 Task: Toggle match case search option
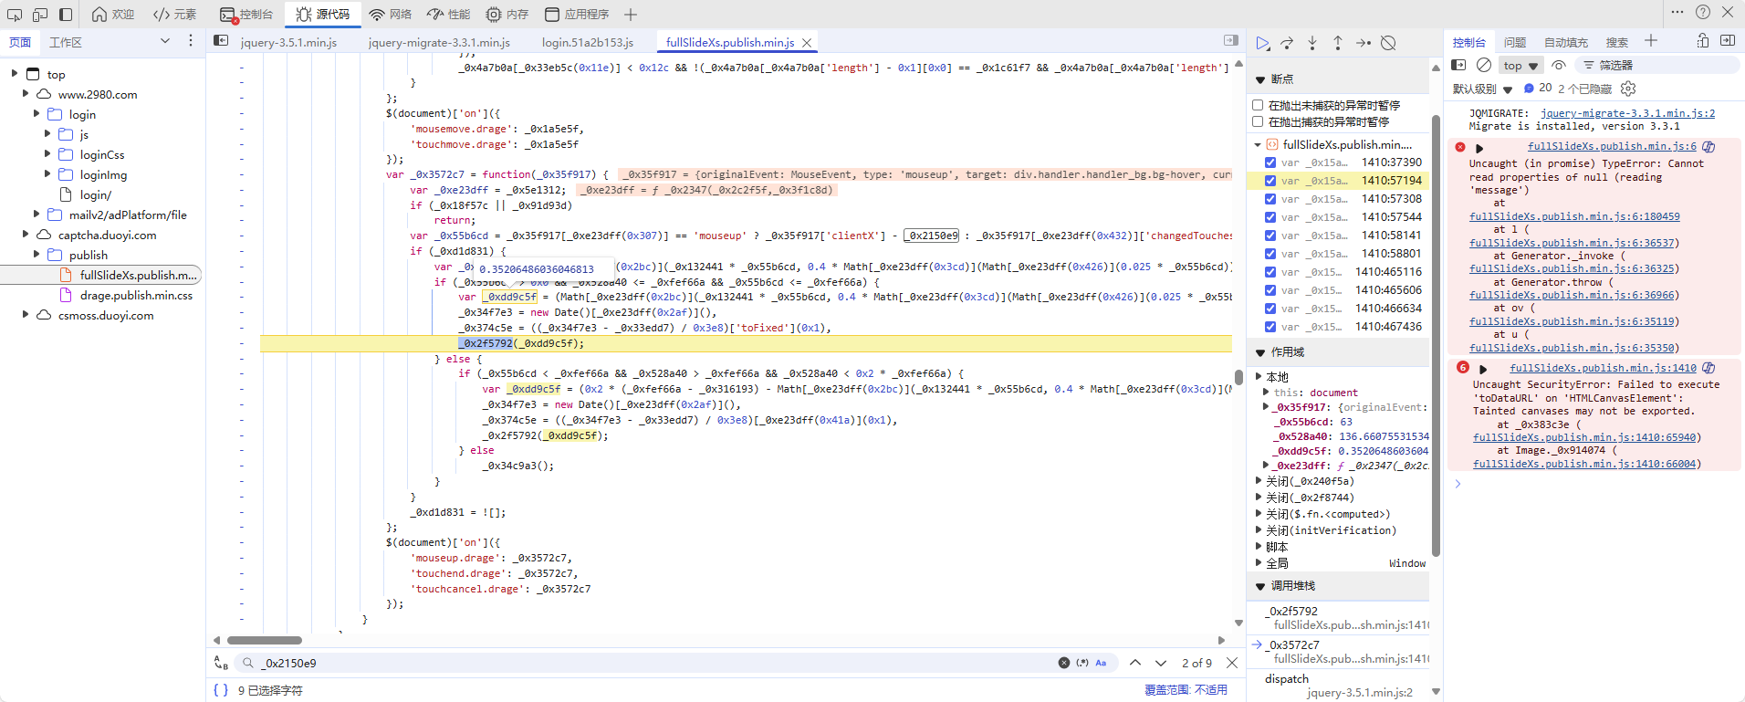1101,663
